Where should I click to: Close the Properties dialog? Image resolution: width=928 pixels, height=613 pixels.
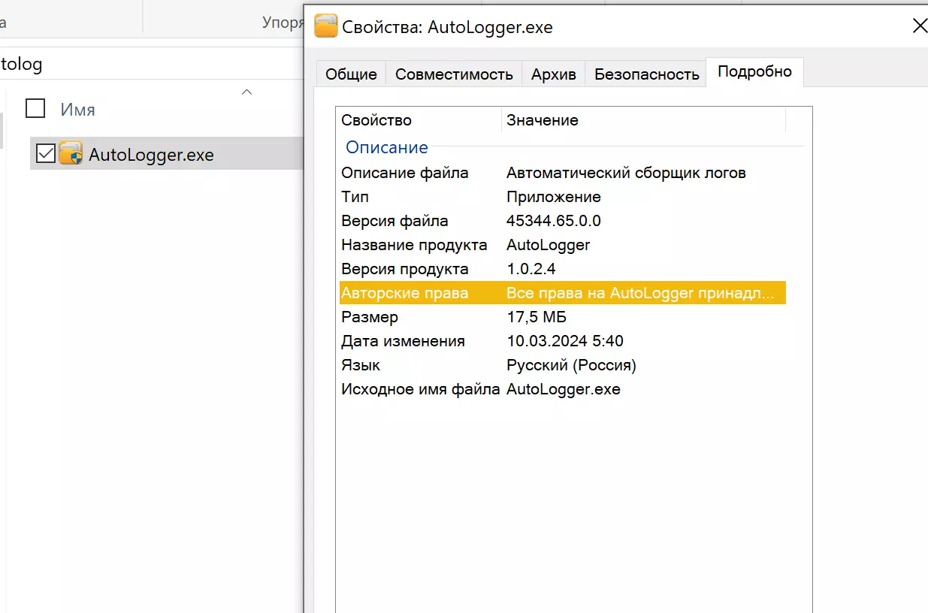pyautogui.click(x=919, y=26)
